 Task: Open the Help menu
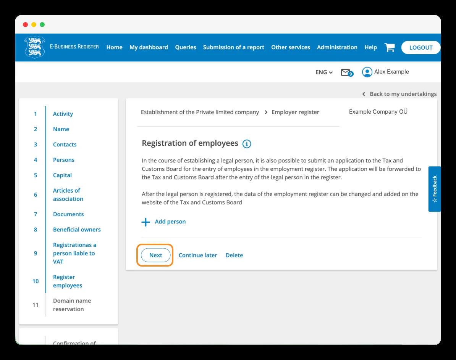point(370,47)
